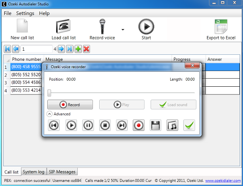243x186 pixels.
Task: Collapse the Advanced section in recorder
Action: 49,114
